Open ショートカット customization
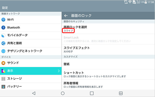Image resolution: width=155 pixels, height=97 pixels. (x=108, y=74)
